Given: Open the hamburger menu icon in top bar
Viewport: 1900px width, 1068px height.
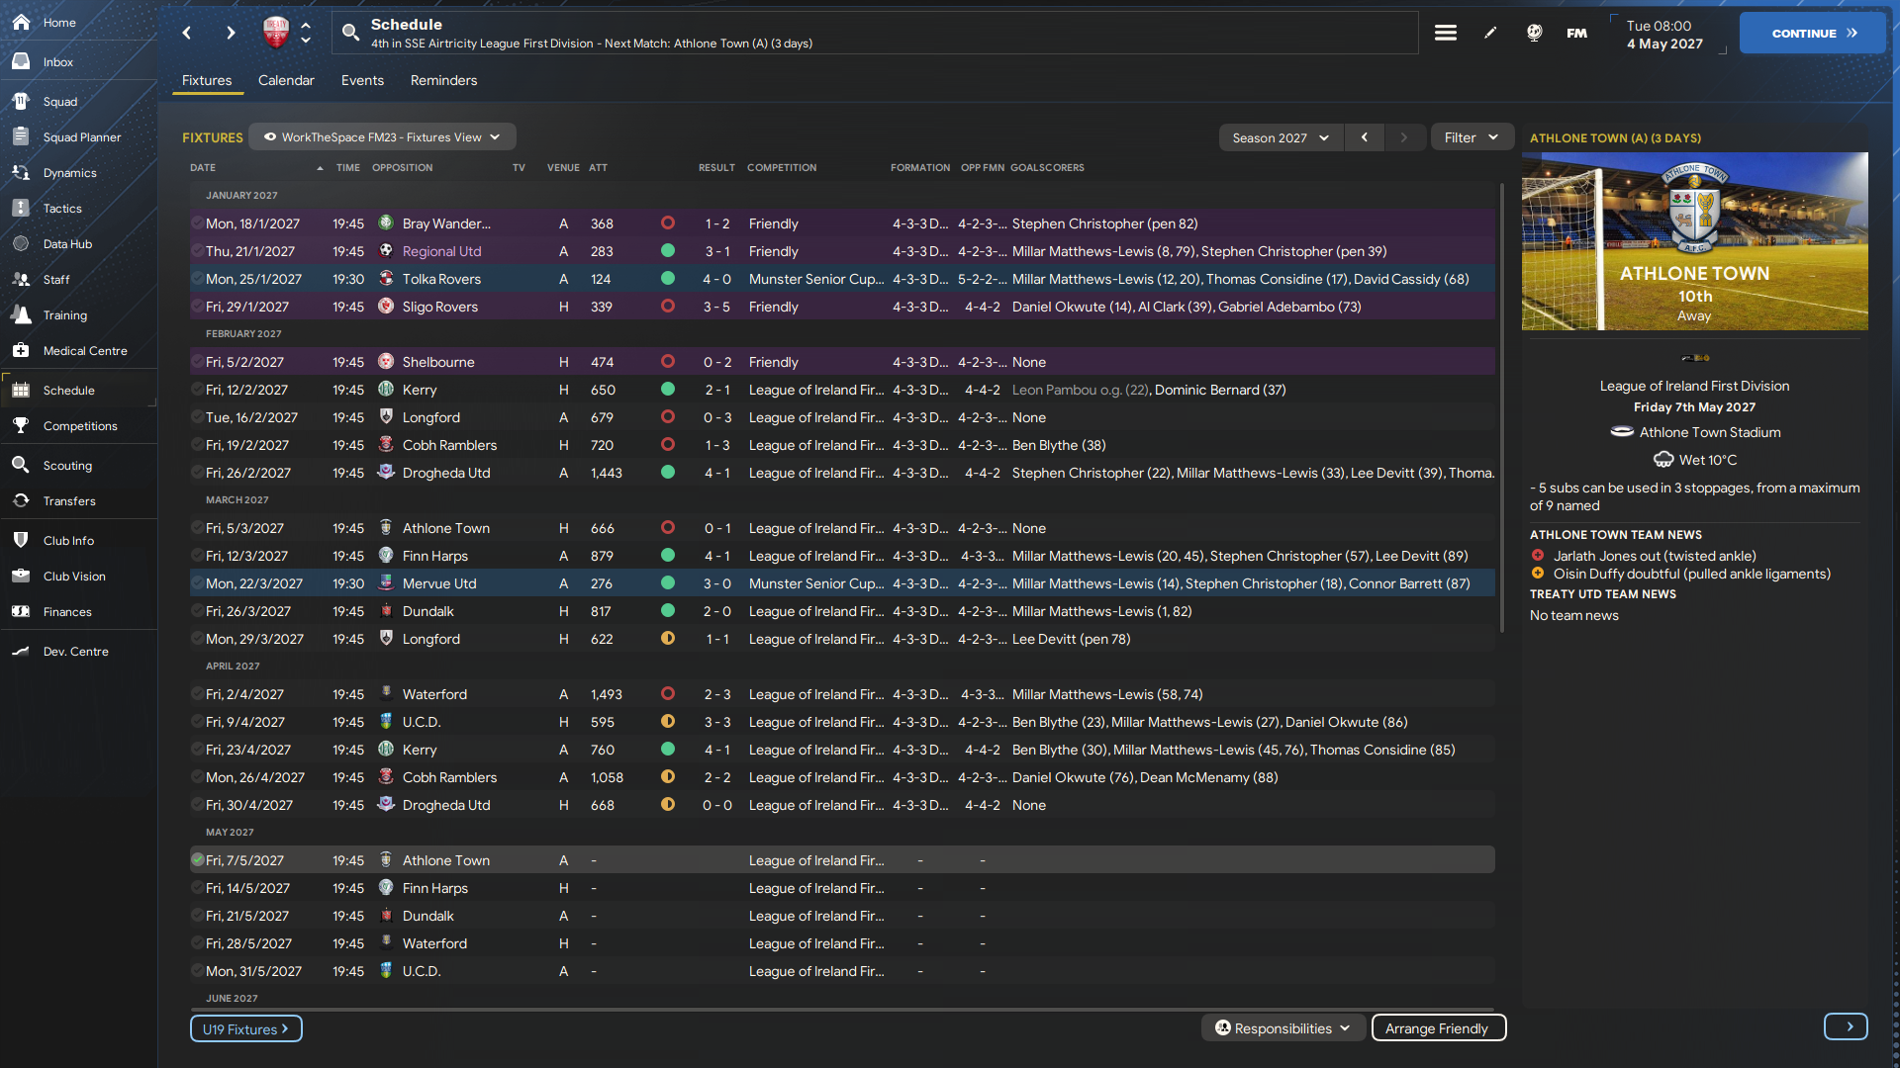Looking at the screenshot, I should tap(1445, 33).
